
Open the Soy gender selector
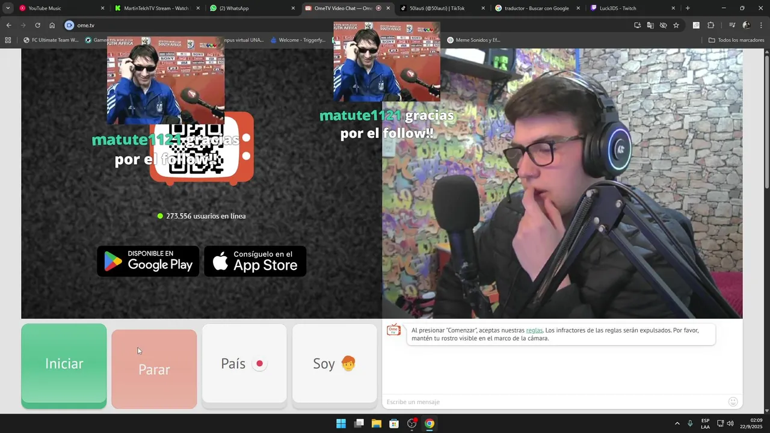pyautogui.click(x=334, y=364)
